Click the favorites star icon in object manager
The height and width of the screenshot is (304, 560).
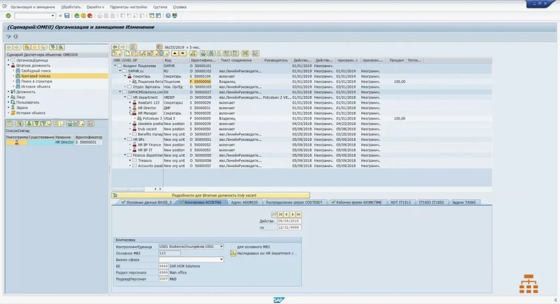[x=34, y=47]
